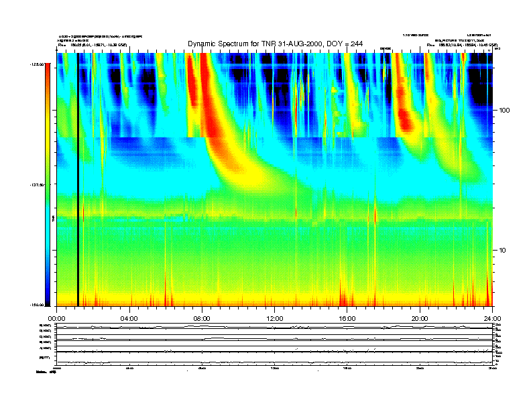Click the 20:00 time axis label

pos(420,319)
